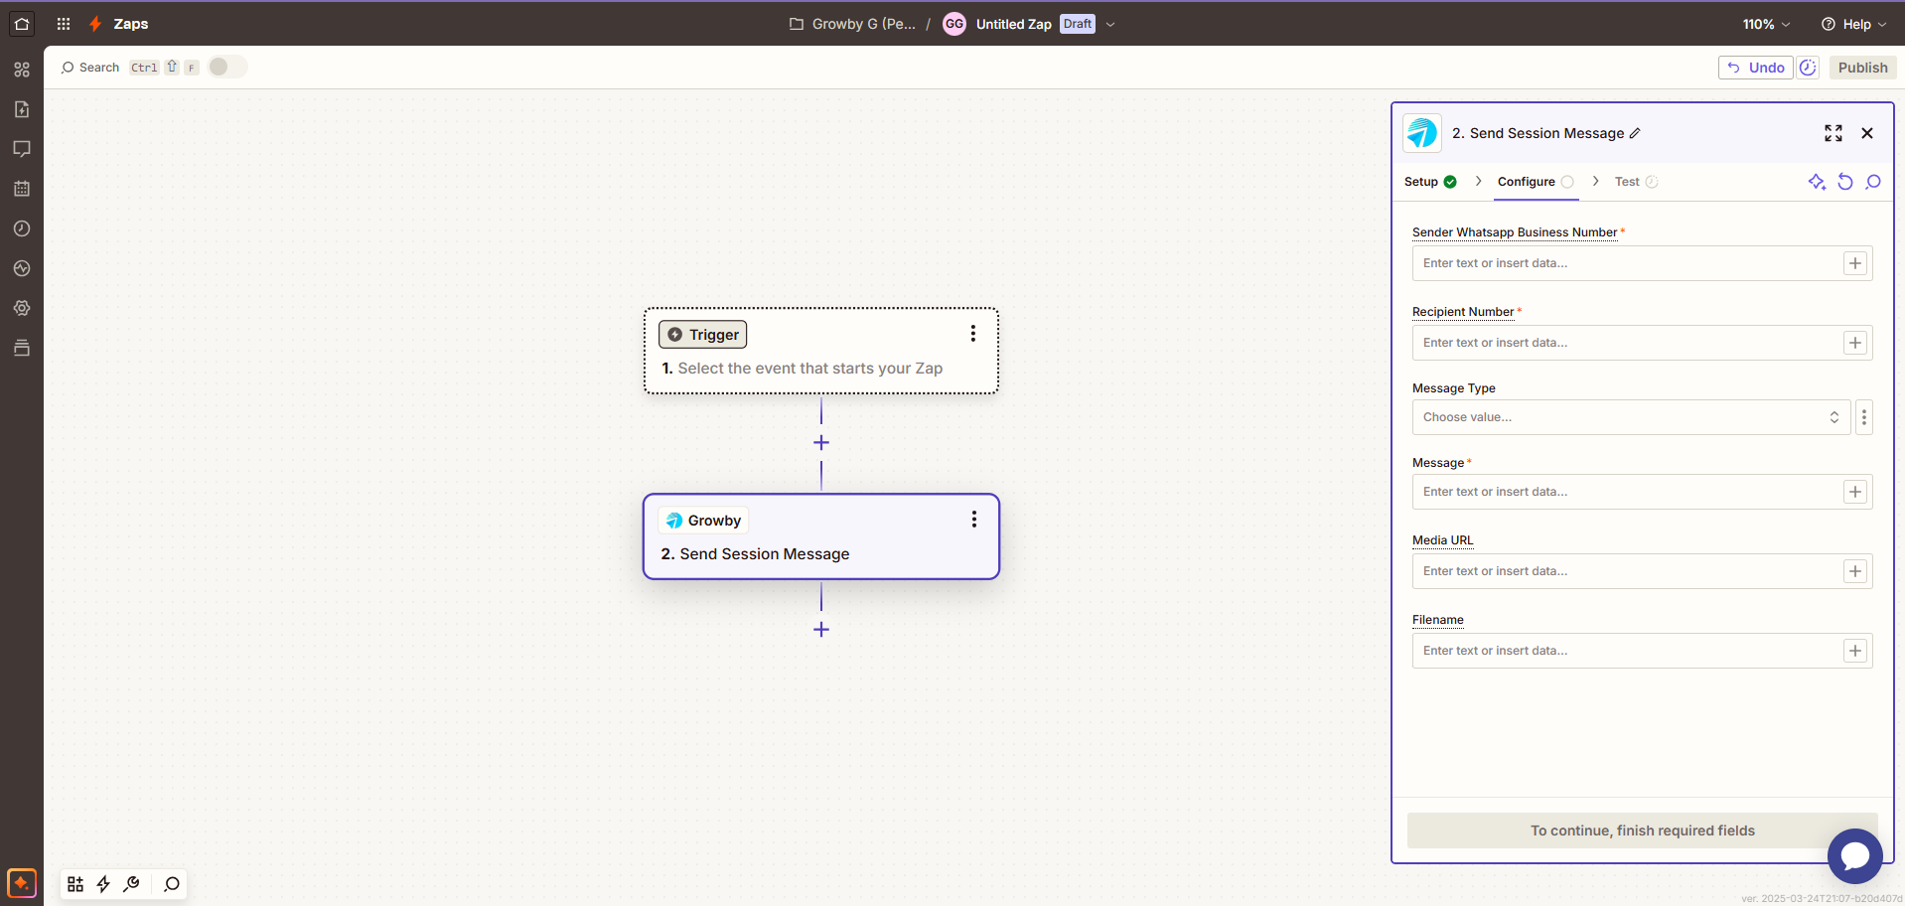Open the Trigger step three-dot menu
The image size is (1905, 906).
click(973, 334)
